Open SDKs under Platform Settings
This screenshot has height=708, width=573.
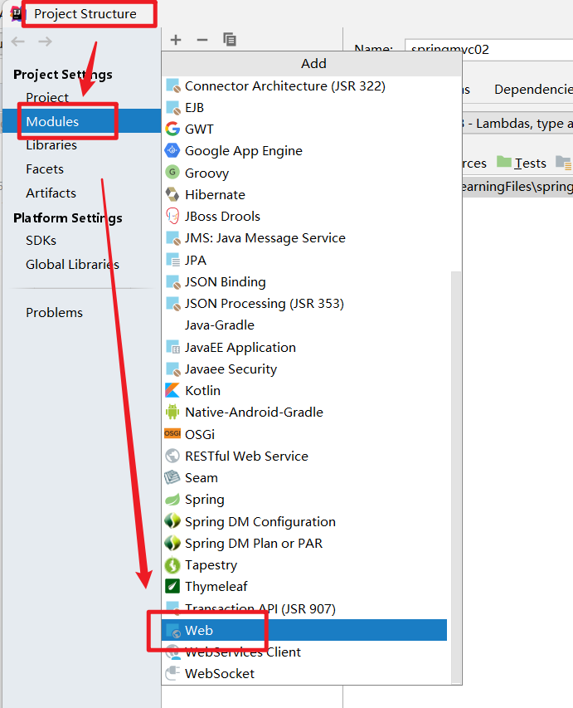[41, 240]
